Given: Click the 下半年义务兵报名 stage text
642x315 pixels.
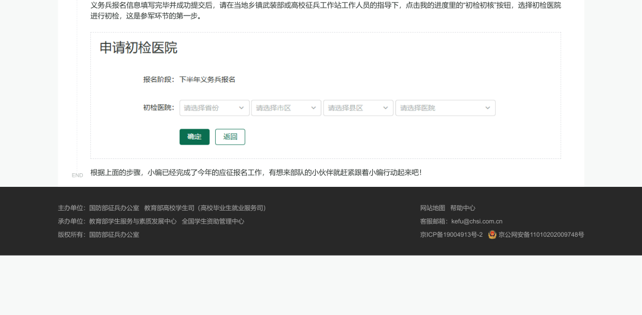Looking at the screenshot, I should tap(207, 79).
